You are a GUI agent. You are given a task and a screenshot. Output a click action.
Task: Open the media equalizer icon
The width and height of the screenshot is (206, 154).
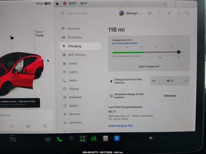pos(28,126)
